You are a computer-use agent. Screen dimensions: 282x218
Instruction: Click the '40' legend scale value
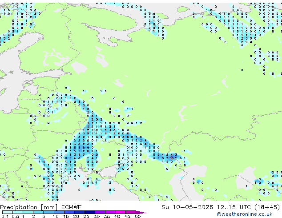[x=117, y=216]
